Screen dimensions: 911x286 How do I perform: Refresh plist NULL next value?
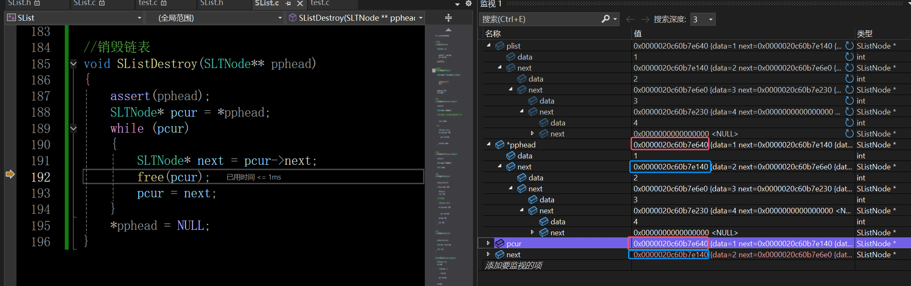coord(849,133)
